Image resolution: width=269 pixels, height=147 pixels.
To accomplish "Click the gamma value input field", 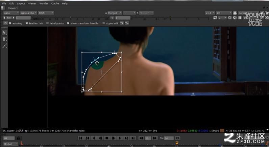I will click(123, 18).
